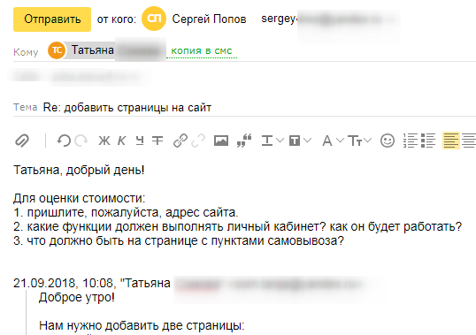Send the email with Отправить

click(x=52, y=19)
